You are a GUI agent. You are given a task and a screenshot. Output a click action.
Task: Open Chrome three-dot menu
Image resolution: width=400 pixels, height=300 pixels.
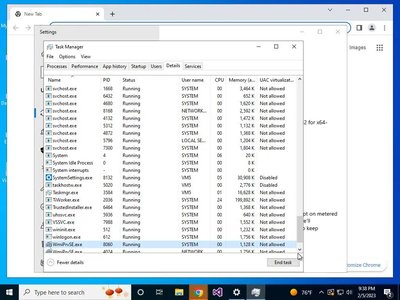tap(384, 28)
